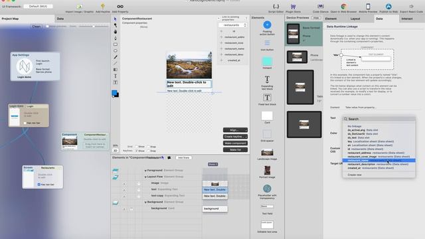Image resolution: width=425 pixels, height=239 pixels.
Task: Choose restaurant_description in the linkage menu
Action: pyautogui.click(x=379, y=164)
